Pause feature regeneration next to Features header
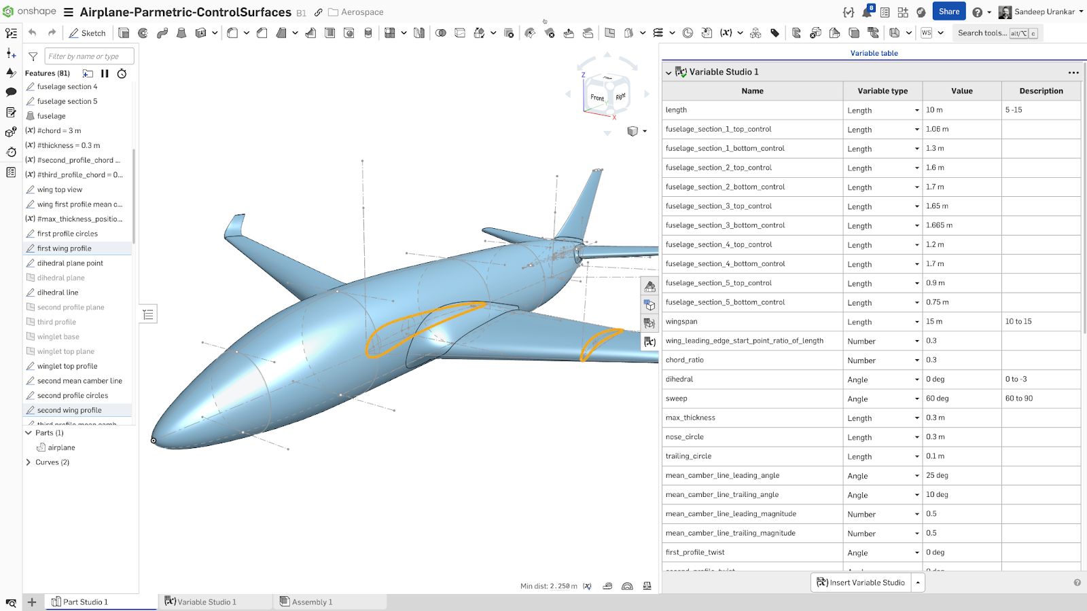This screenshot has height=611, width=1087. (x=106, y=73)
